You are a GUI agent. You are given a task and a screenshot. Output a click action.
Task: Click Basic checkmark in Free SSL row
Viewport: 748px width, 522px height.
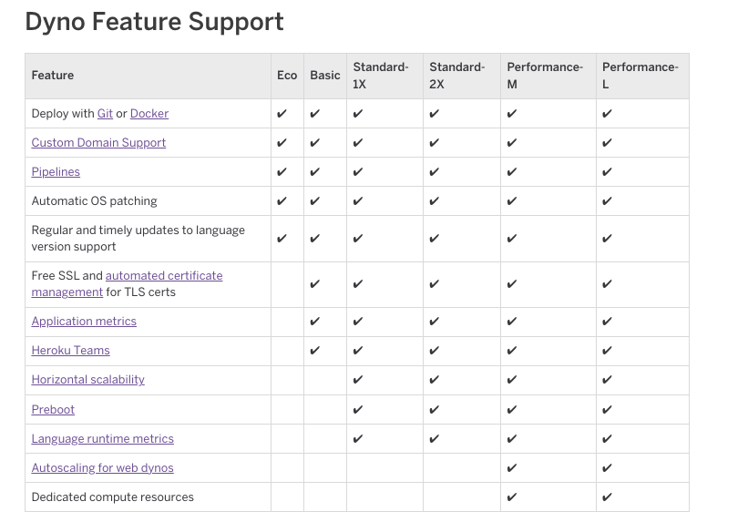[x=315, y=284]
